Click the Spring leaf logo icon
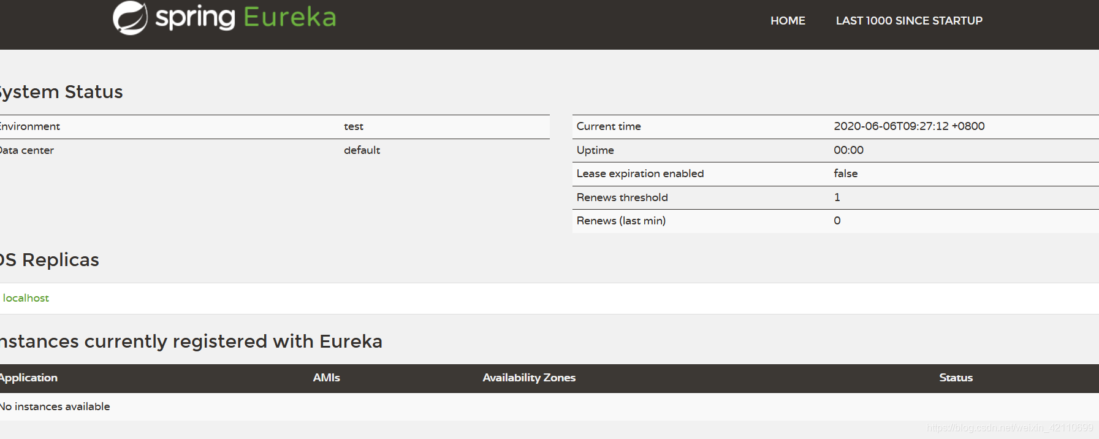 click(x=130, y=18)
